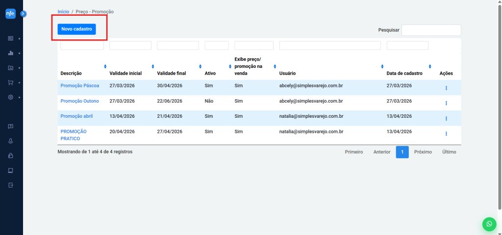Viewport: 502px width, 235px height.
Task: Open WhatsApp chat floating button
Action: tap(489, 224)
